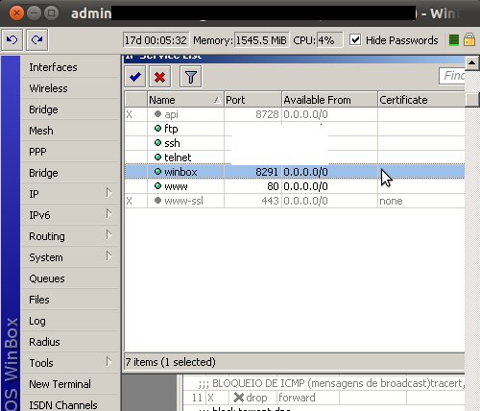Click the CPU 4% value
Viewport: 480px width, 411px height.
coord(329,40)
